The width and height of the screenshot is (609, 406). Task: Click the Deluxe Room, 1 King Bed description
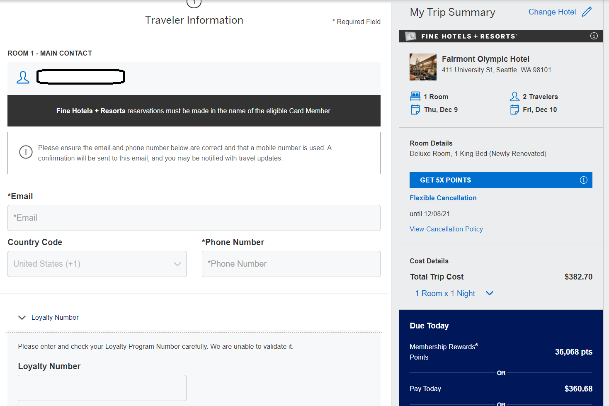pyautogui.click(x=478, y=153)
